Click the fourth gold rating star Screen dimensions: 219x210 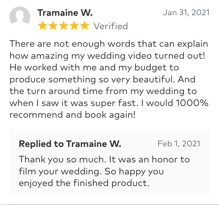point(74,26)
